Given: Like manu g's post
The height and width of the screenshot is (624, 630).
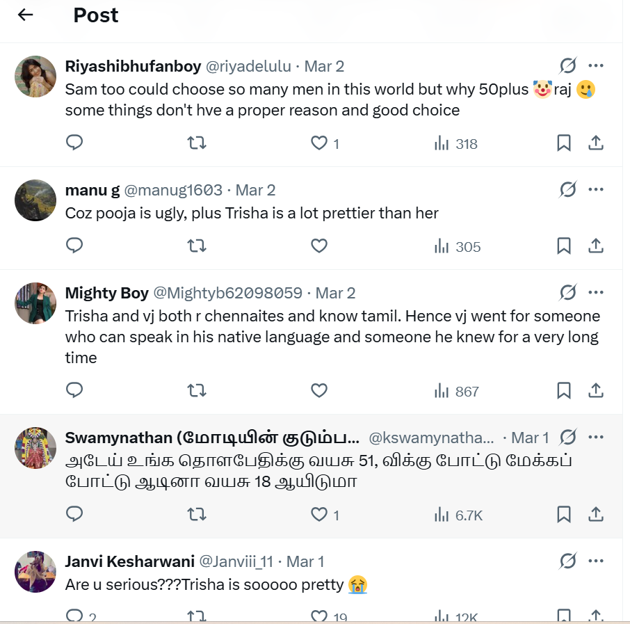Looking at the screenshot, I should point(319,246).
